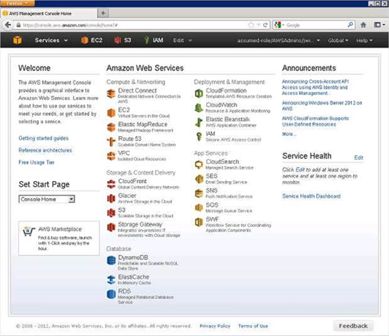The height and width of the screenshot is (336, 389).
Task: Open the CloudSearch icon
Action: tap(199, 164)
